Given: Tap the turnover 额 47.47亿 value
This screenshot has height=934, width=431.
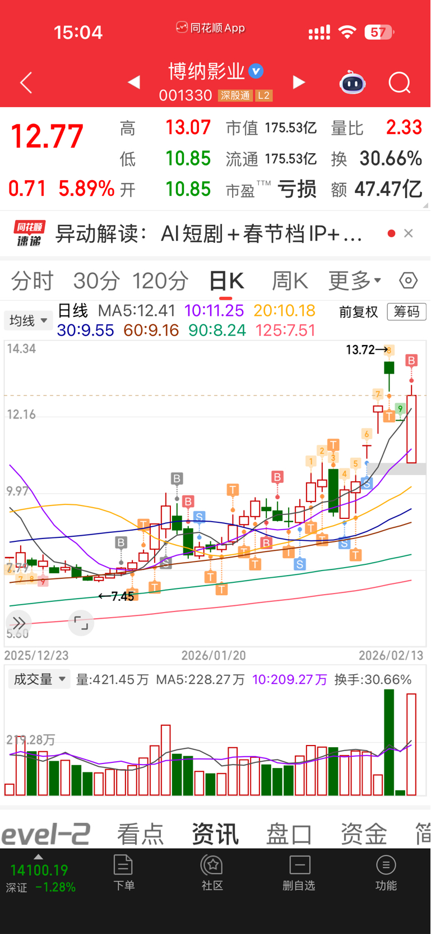Looking at the screenshot, I should [388, 189].
